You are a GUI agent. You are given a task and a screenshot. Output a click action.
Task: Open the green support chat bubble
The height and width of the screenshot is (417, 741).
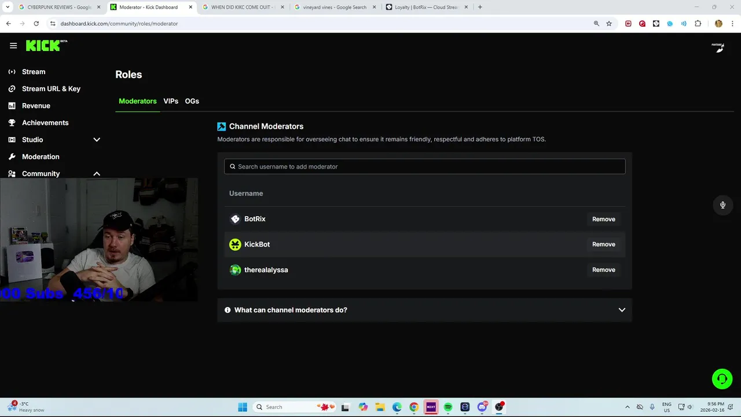pyautogui.click(x=722, y=379)
